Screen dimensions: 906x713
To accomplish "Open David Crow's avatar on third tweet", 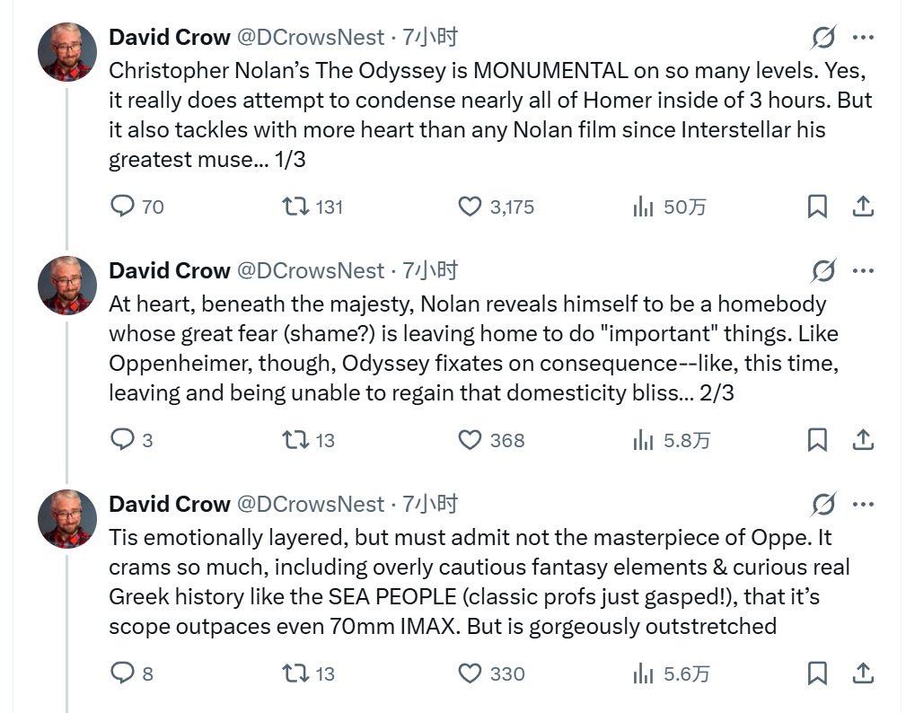I will pyautogui.click(x=67, y=518).
